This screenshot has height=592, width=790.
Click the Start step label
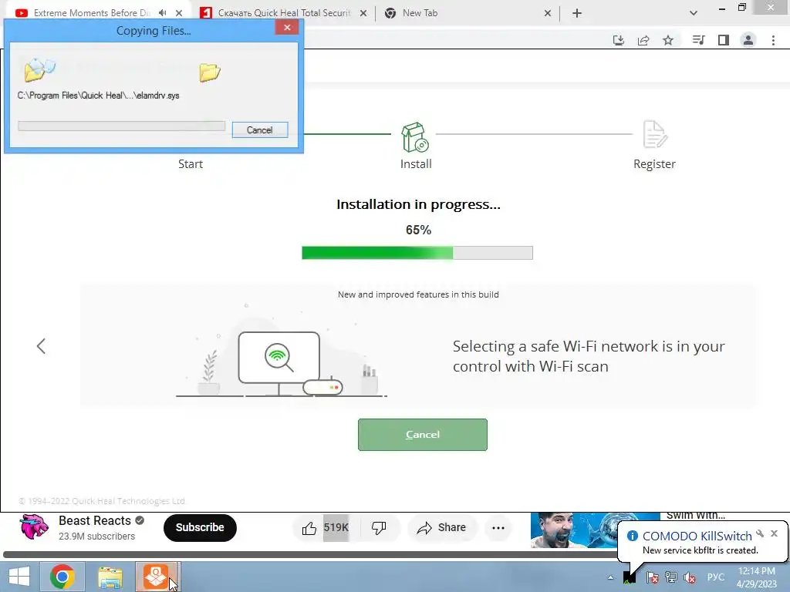point(191,164)
